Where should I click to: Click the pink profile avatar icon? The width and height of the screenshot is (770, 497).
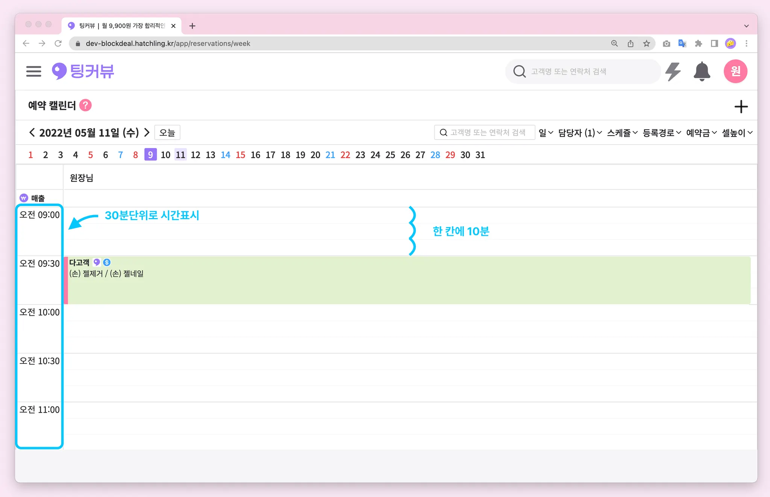[735, 71]
